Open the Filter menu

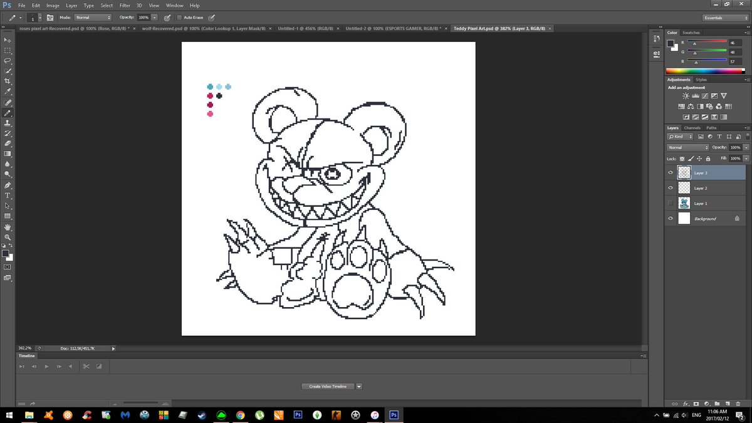[125, 5]
